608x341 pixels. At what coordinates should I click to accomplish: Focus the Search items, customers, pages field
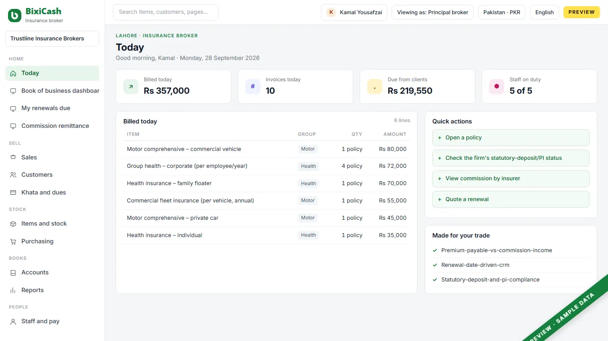coord(166,12)
